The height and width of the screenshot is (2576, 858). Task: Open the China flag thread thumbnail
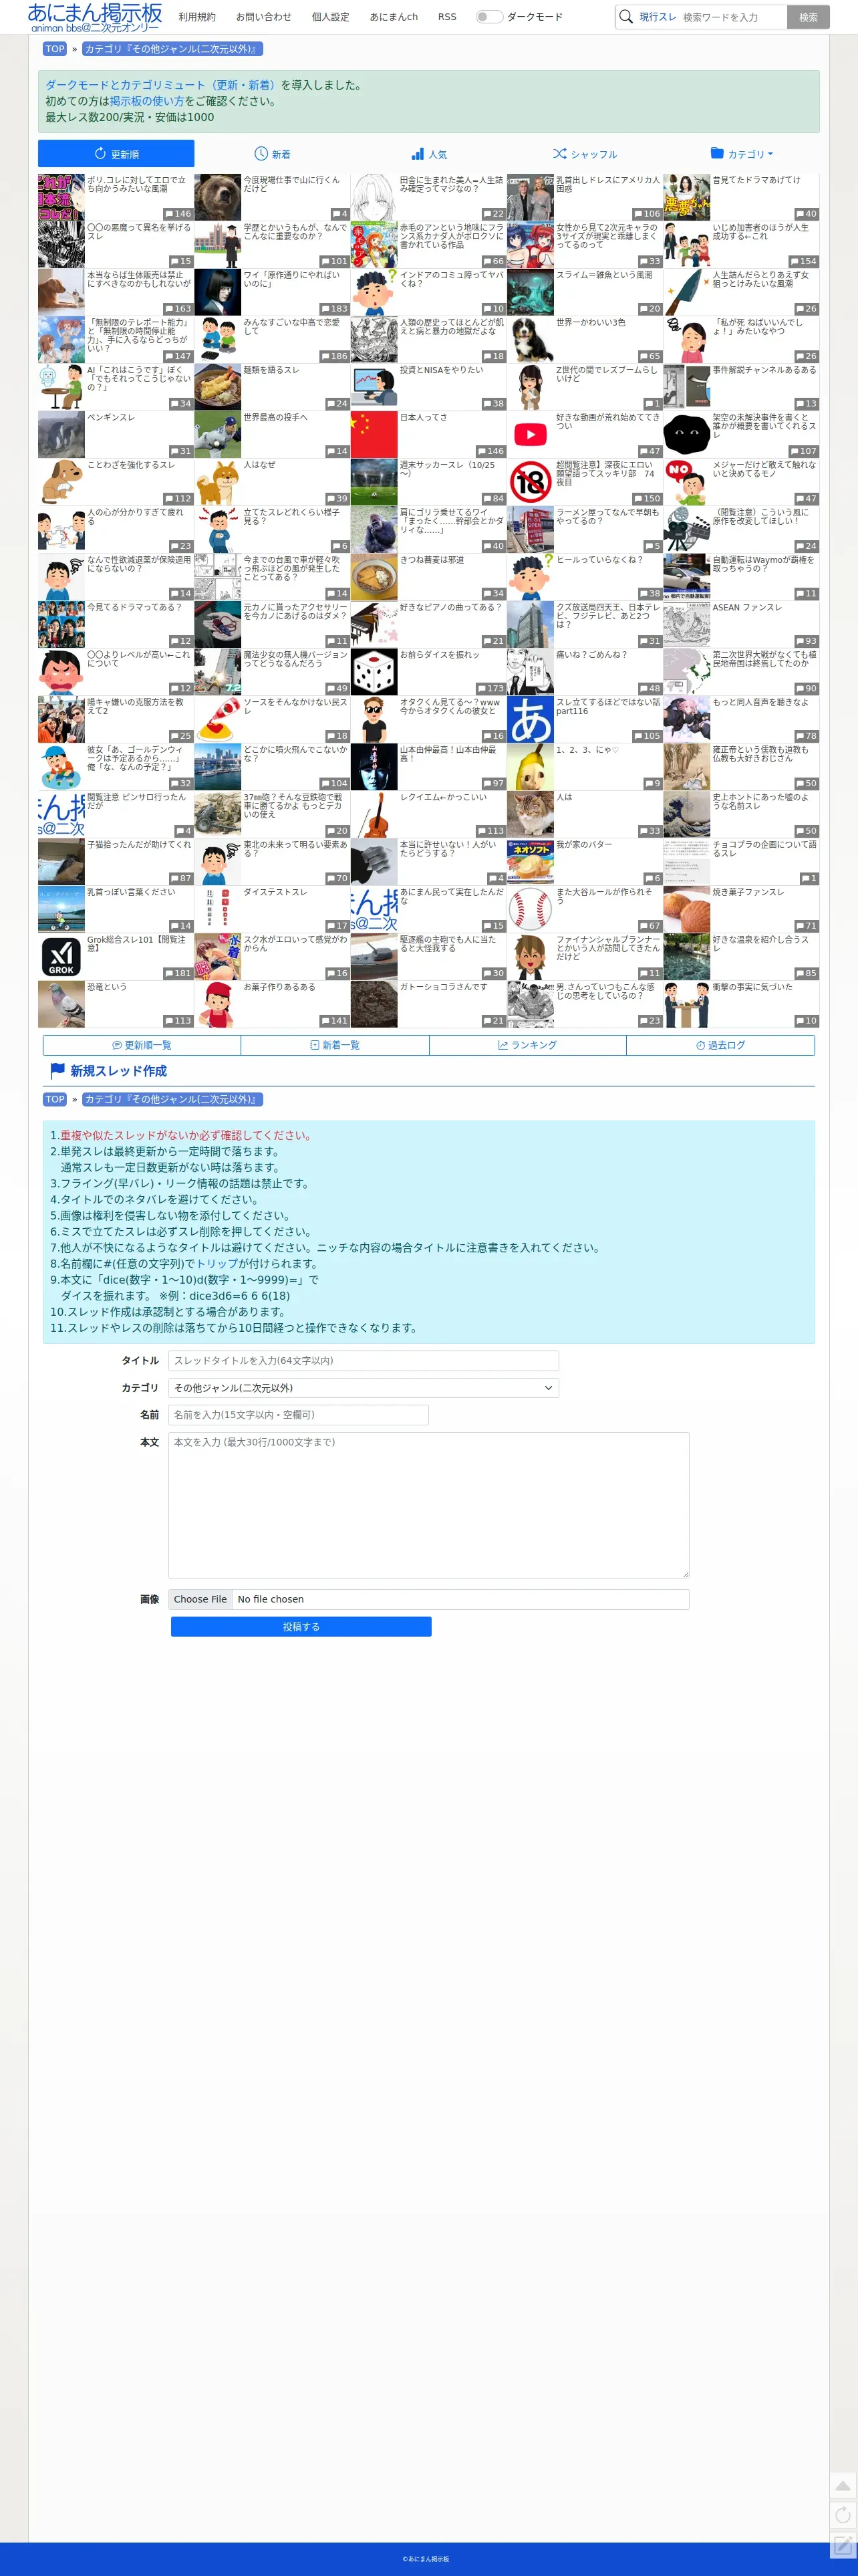(x=374, y=434)
